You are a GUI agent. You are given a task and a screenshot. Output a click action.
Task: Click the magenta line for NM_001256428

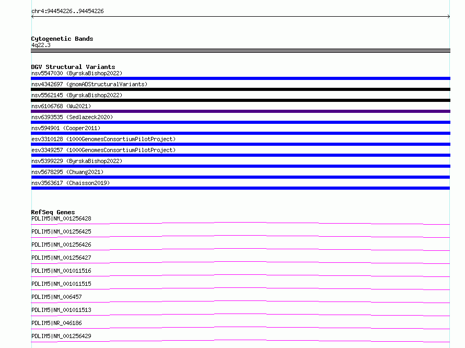click(x=240, y=224)
